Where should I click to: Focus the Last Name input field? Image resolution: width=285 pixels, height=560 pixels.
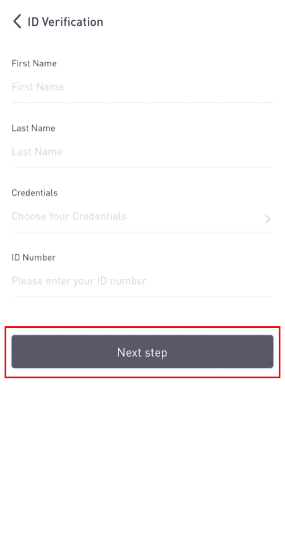pyautogui.click(x=142, y=151)
